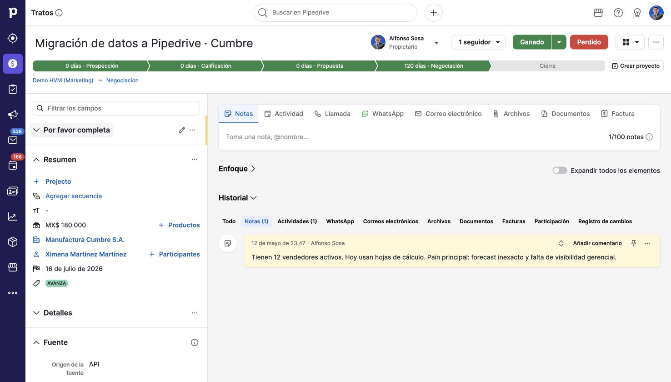This screenshot has height=382, width=671.
Task: Click notes limit info icon
Action: point(649,137)
